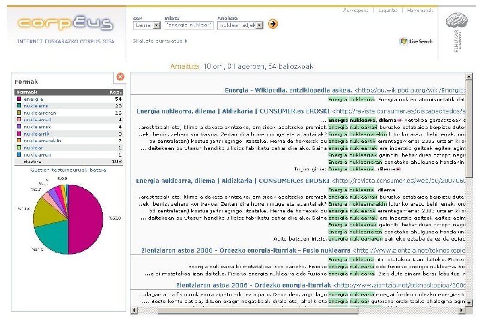Select the nuklearrak form link
The image size is (487, 324).
37,127
